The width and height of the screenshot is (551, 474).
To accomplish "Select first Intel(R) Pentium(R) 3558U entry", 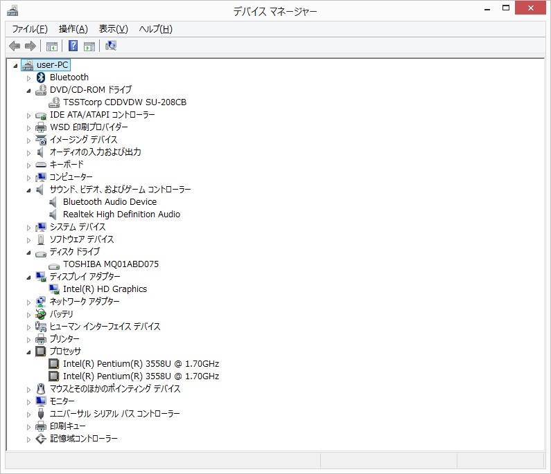I will [x=141, y=364].
